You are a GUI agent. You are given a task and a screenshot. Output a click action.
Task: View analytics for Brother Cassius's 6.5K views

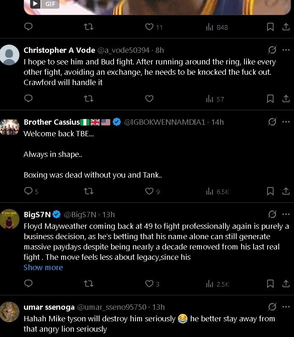217,192
